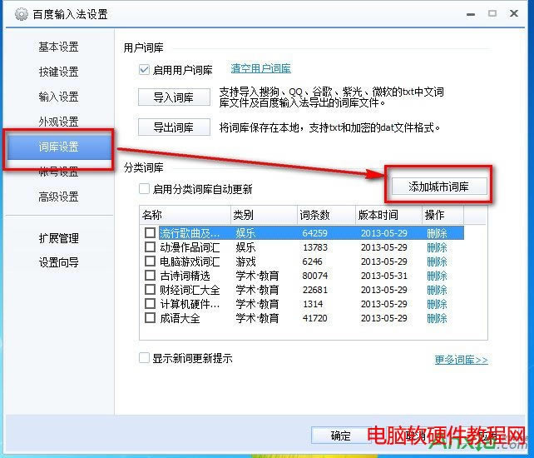Confirm settings with the 确定 button

coord(340,436)
